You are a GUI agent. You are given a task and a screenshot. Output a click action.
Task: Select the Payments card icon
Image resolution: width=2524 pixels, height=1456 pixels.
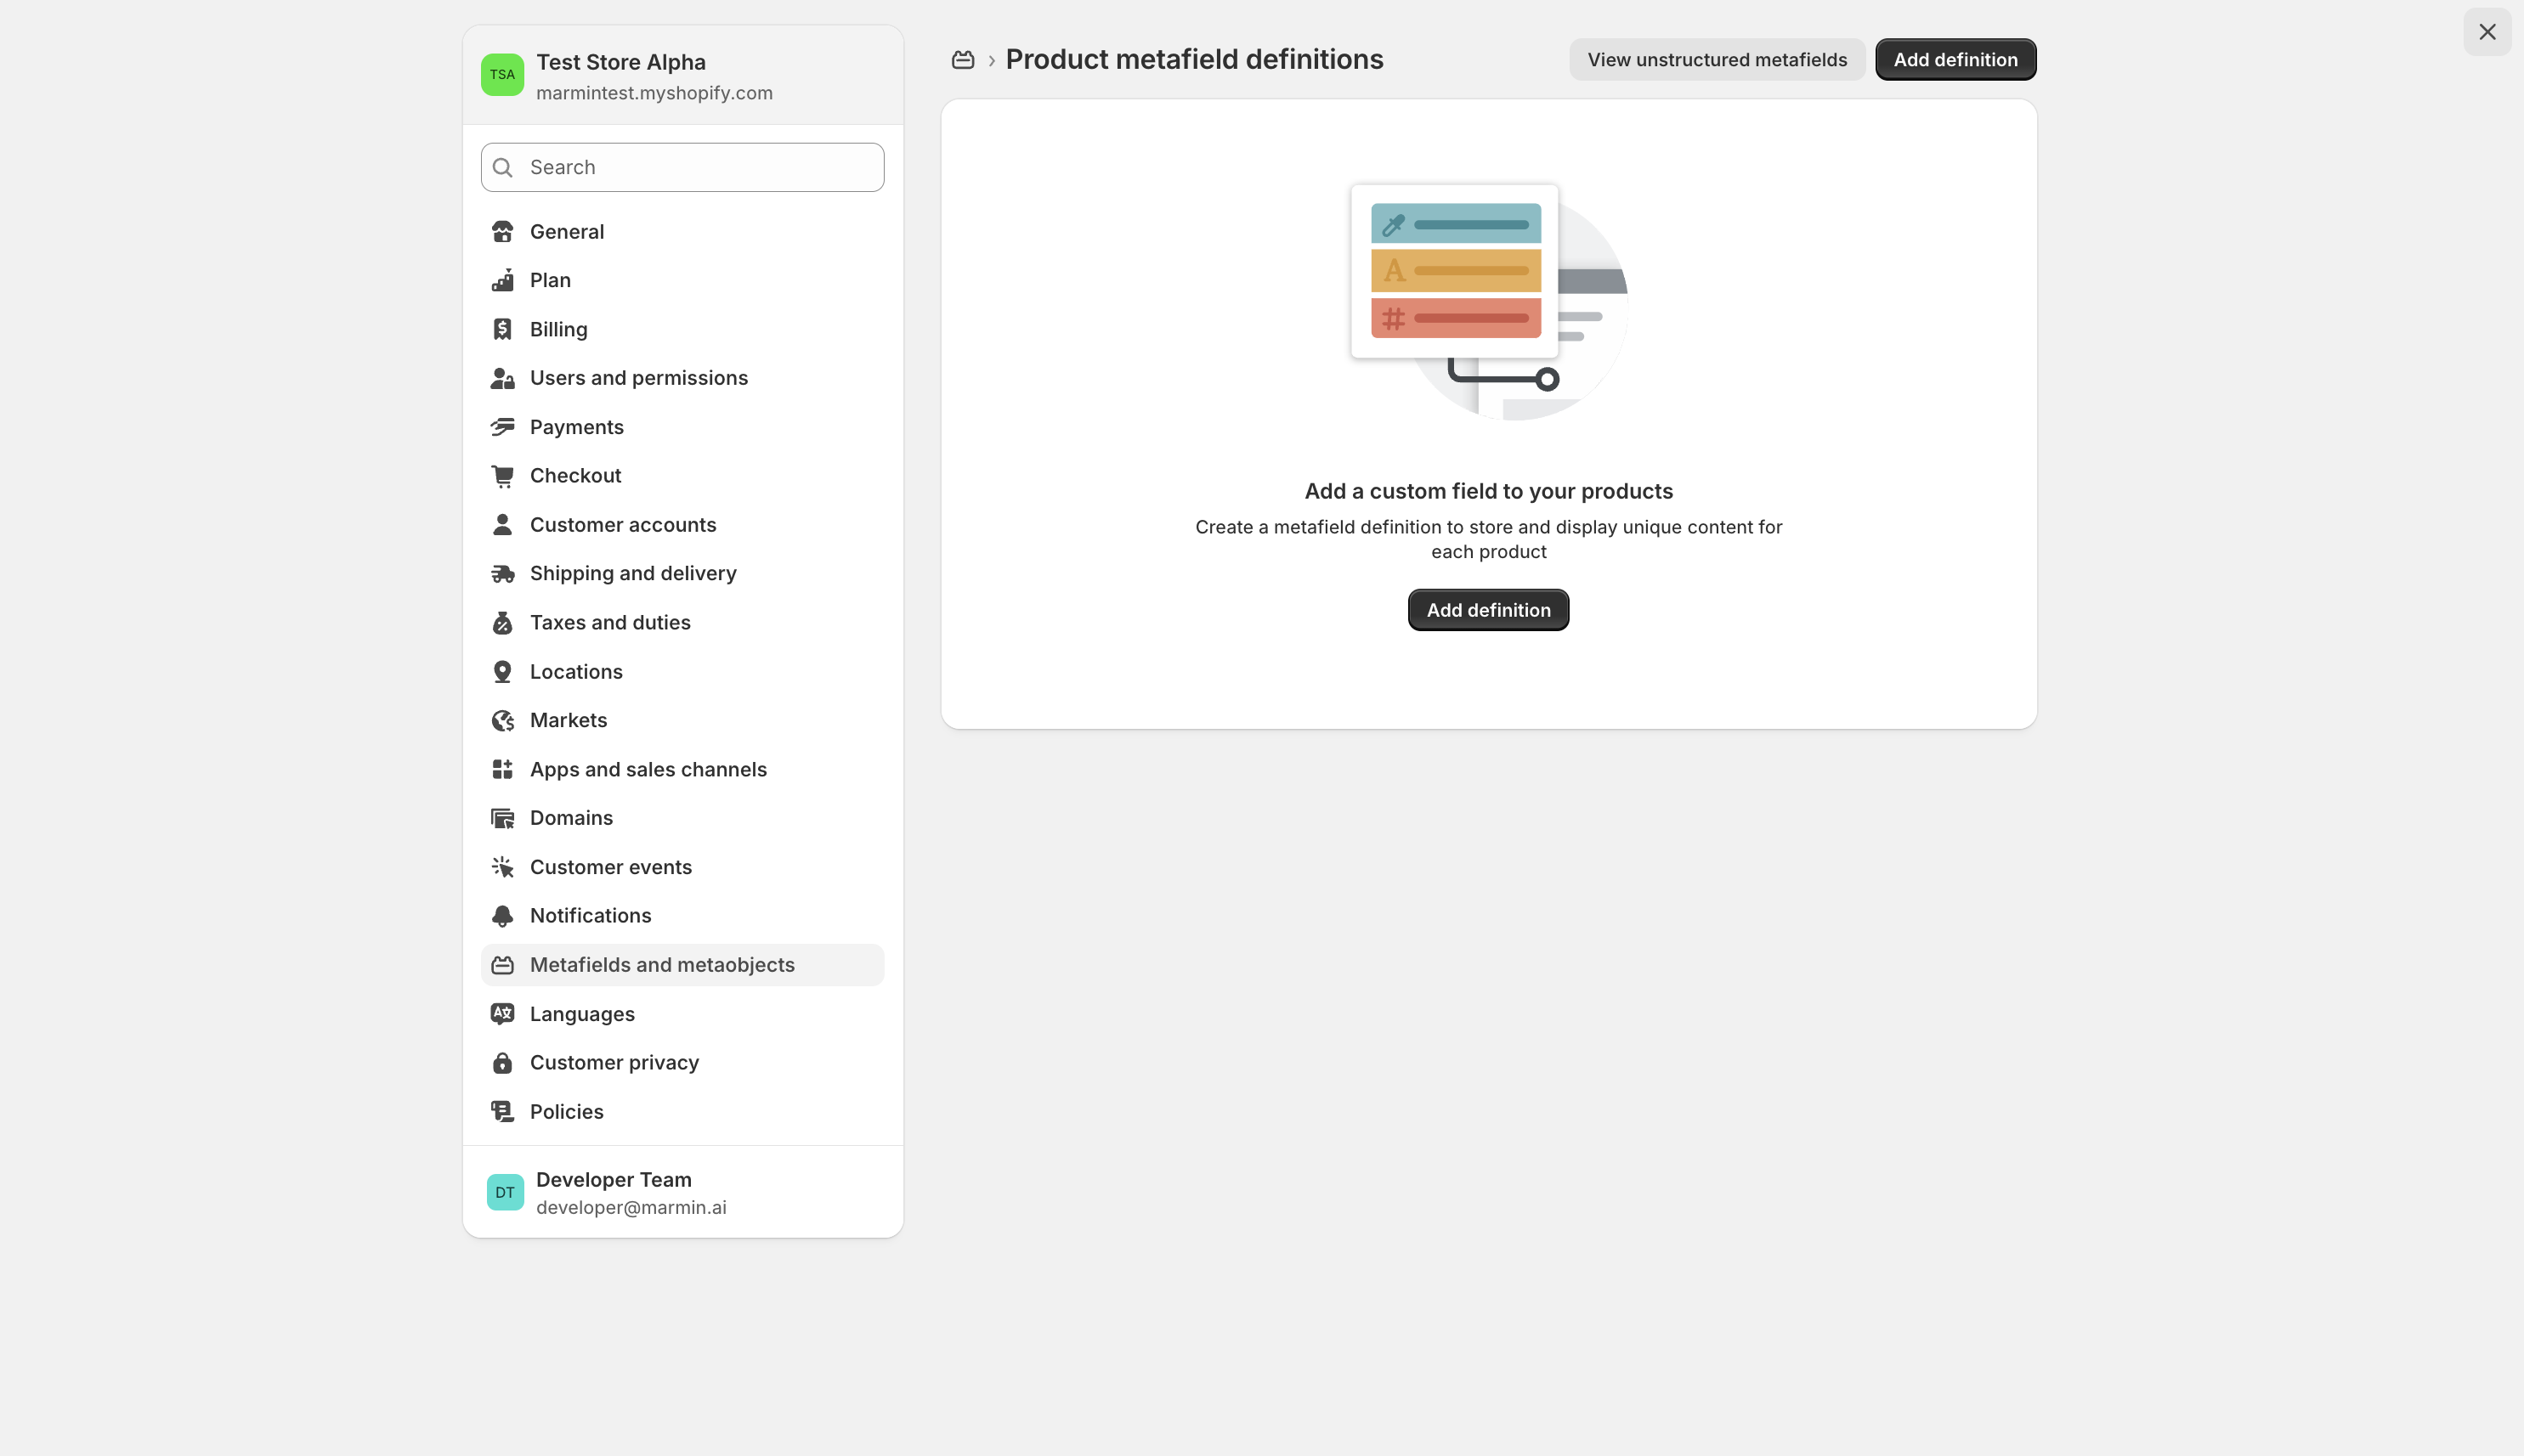point(503,426)
